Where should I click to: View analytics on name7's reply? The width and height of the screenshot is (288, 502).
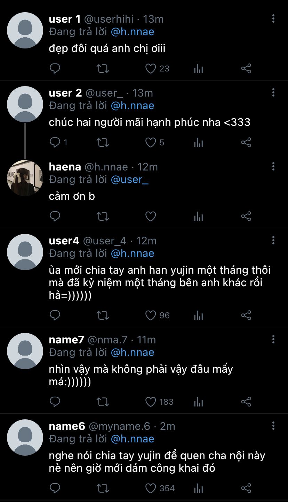tap(198, 402)
